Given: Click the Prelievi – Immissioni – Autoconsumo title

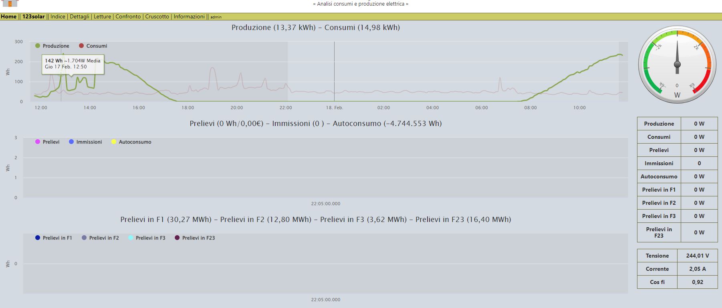Looking at the screenshot, I should [x=316, y=124].
